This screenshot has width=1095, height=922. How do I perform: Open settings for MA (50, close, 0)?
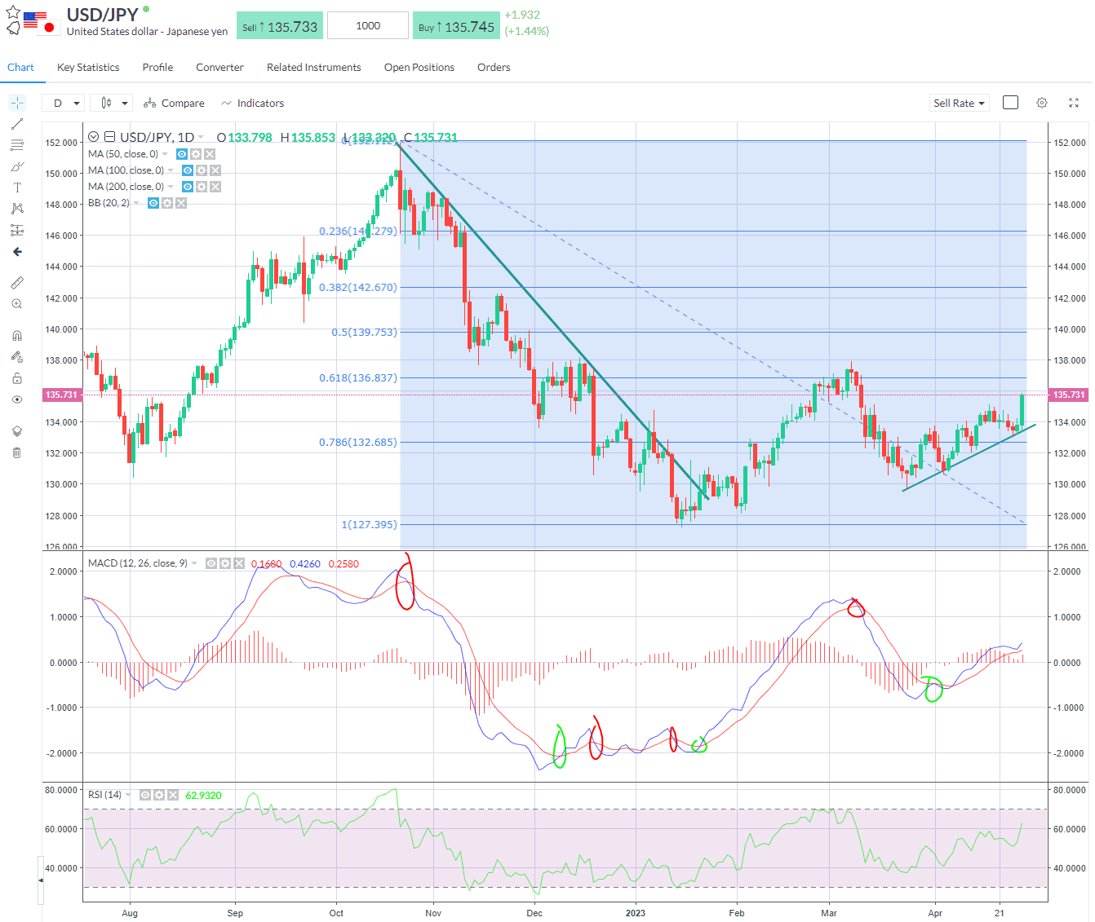pyautogui.click(x=196, y=154)
